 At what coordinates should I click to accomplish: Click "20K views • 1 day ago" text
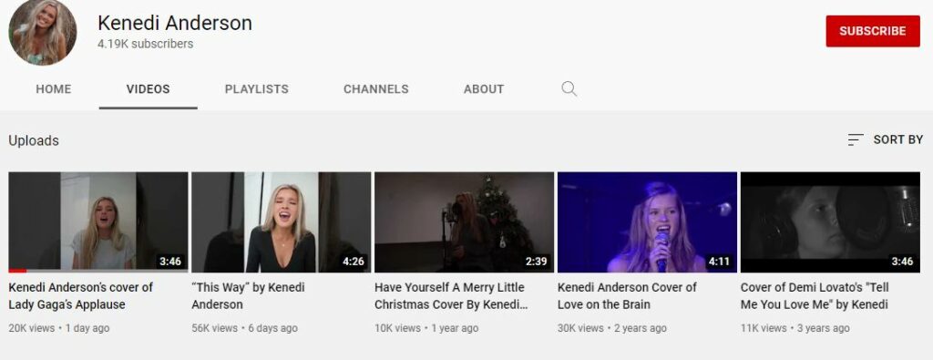(59, 328)
